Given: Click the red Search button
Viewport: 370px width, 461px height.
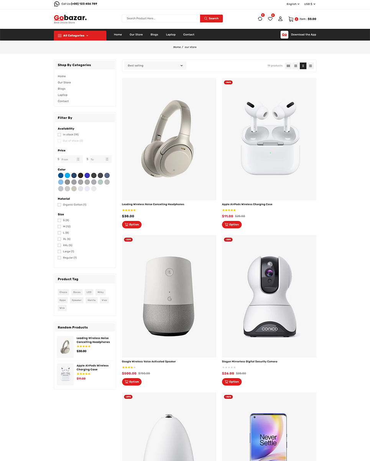Looking at the screenshot, I should (x=211, y=18).
